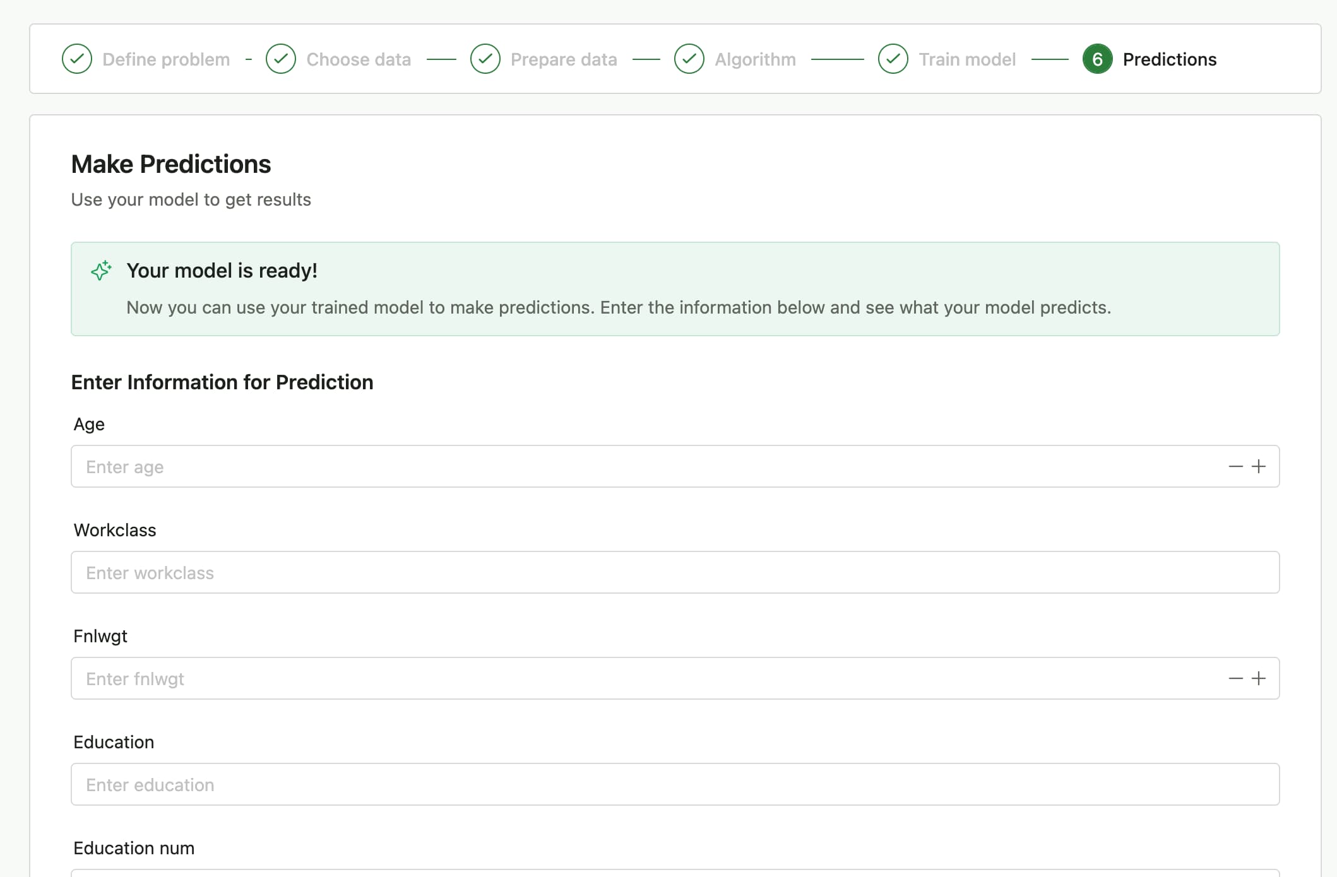Go to the Define problem step
Screen dimensions: 1337x877
[166, 59]
